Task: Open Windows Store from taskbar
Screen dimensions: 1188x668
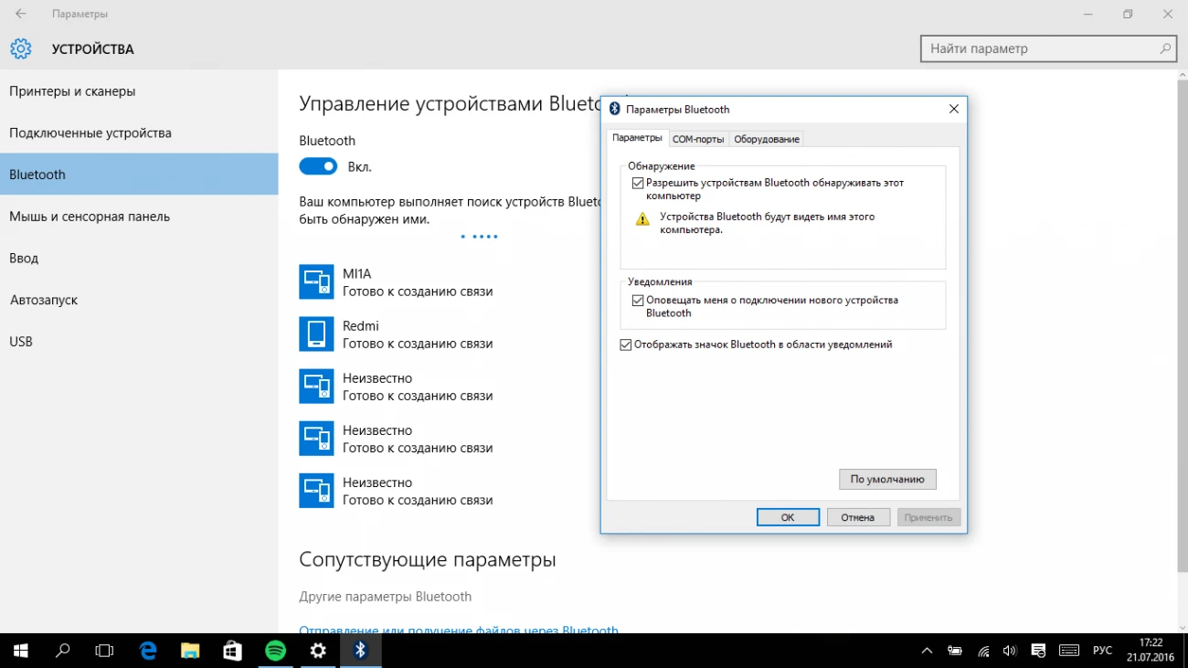Action: coord(232,651)
